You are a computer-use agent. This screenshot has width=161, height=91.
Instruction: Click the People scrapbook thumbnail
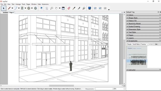[137, 57]
